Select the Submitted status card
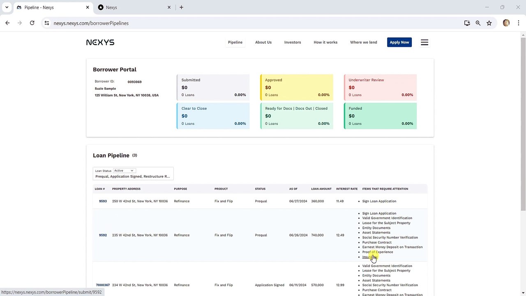The image size is (526, 296). tap(213, 87)
